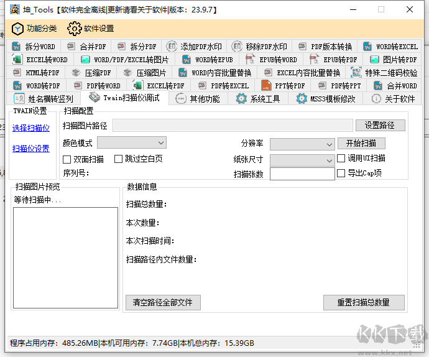Select the WORD/PDF/EXCEL转图片 icon
The image size is (429, 357).
[85, 60]
